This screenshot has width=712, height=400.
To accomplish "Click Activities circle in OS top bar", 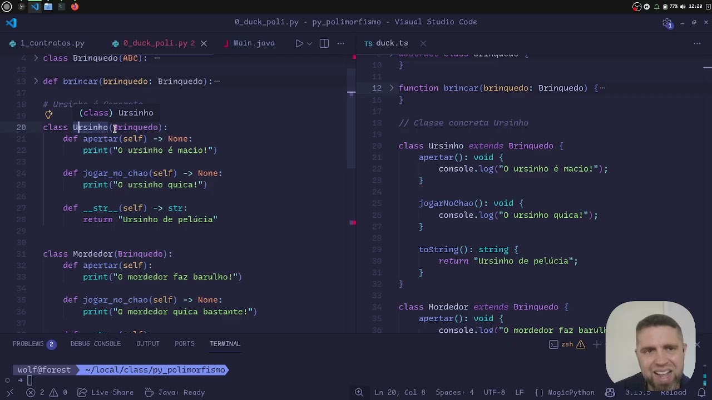I will coord(7,7).
